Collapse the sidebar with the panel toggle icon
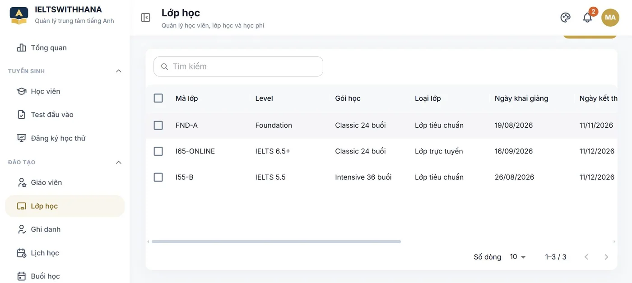632x283 pixels. click(x=145, y=18)
